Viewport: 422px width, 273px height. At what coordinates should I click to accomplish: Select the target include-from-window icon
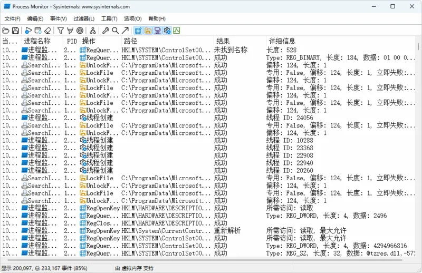pyautogui.click(x=80, y=31)
